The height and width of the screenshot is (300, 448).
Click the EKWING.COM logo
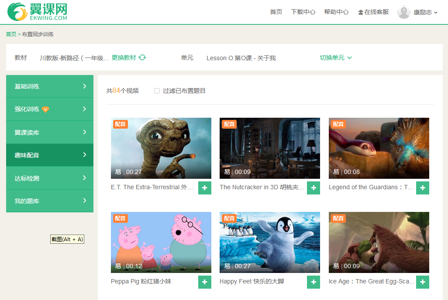pyautogui.click(x=37, y=12)
